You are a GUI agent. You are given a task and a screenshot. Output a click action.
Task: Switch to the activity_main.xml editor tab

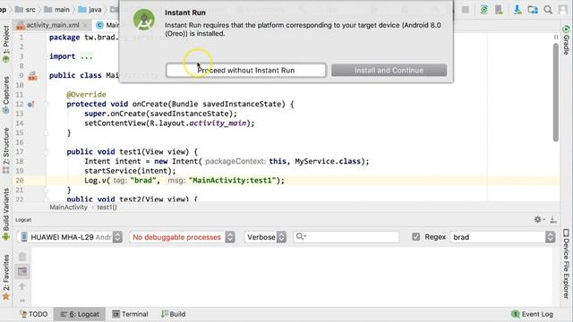pyautogui.click(x=52, y=25)
